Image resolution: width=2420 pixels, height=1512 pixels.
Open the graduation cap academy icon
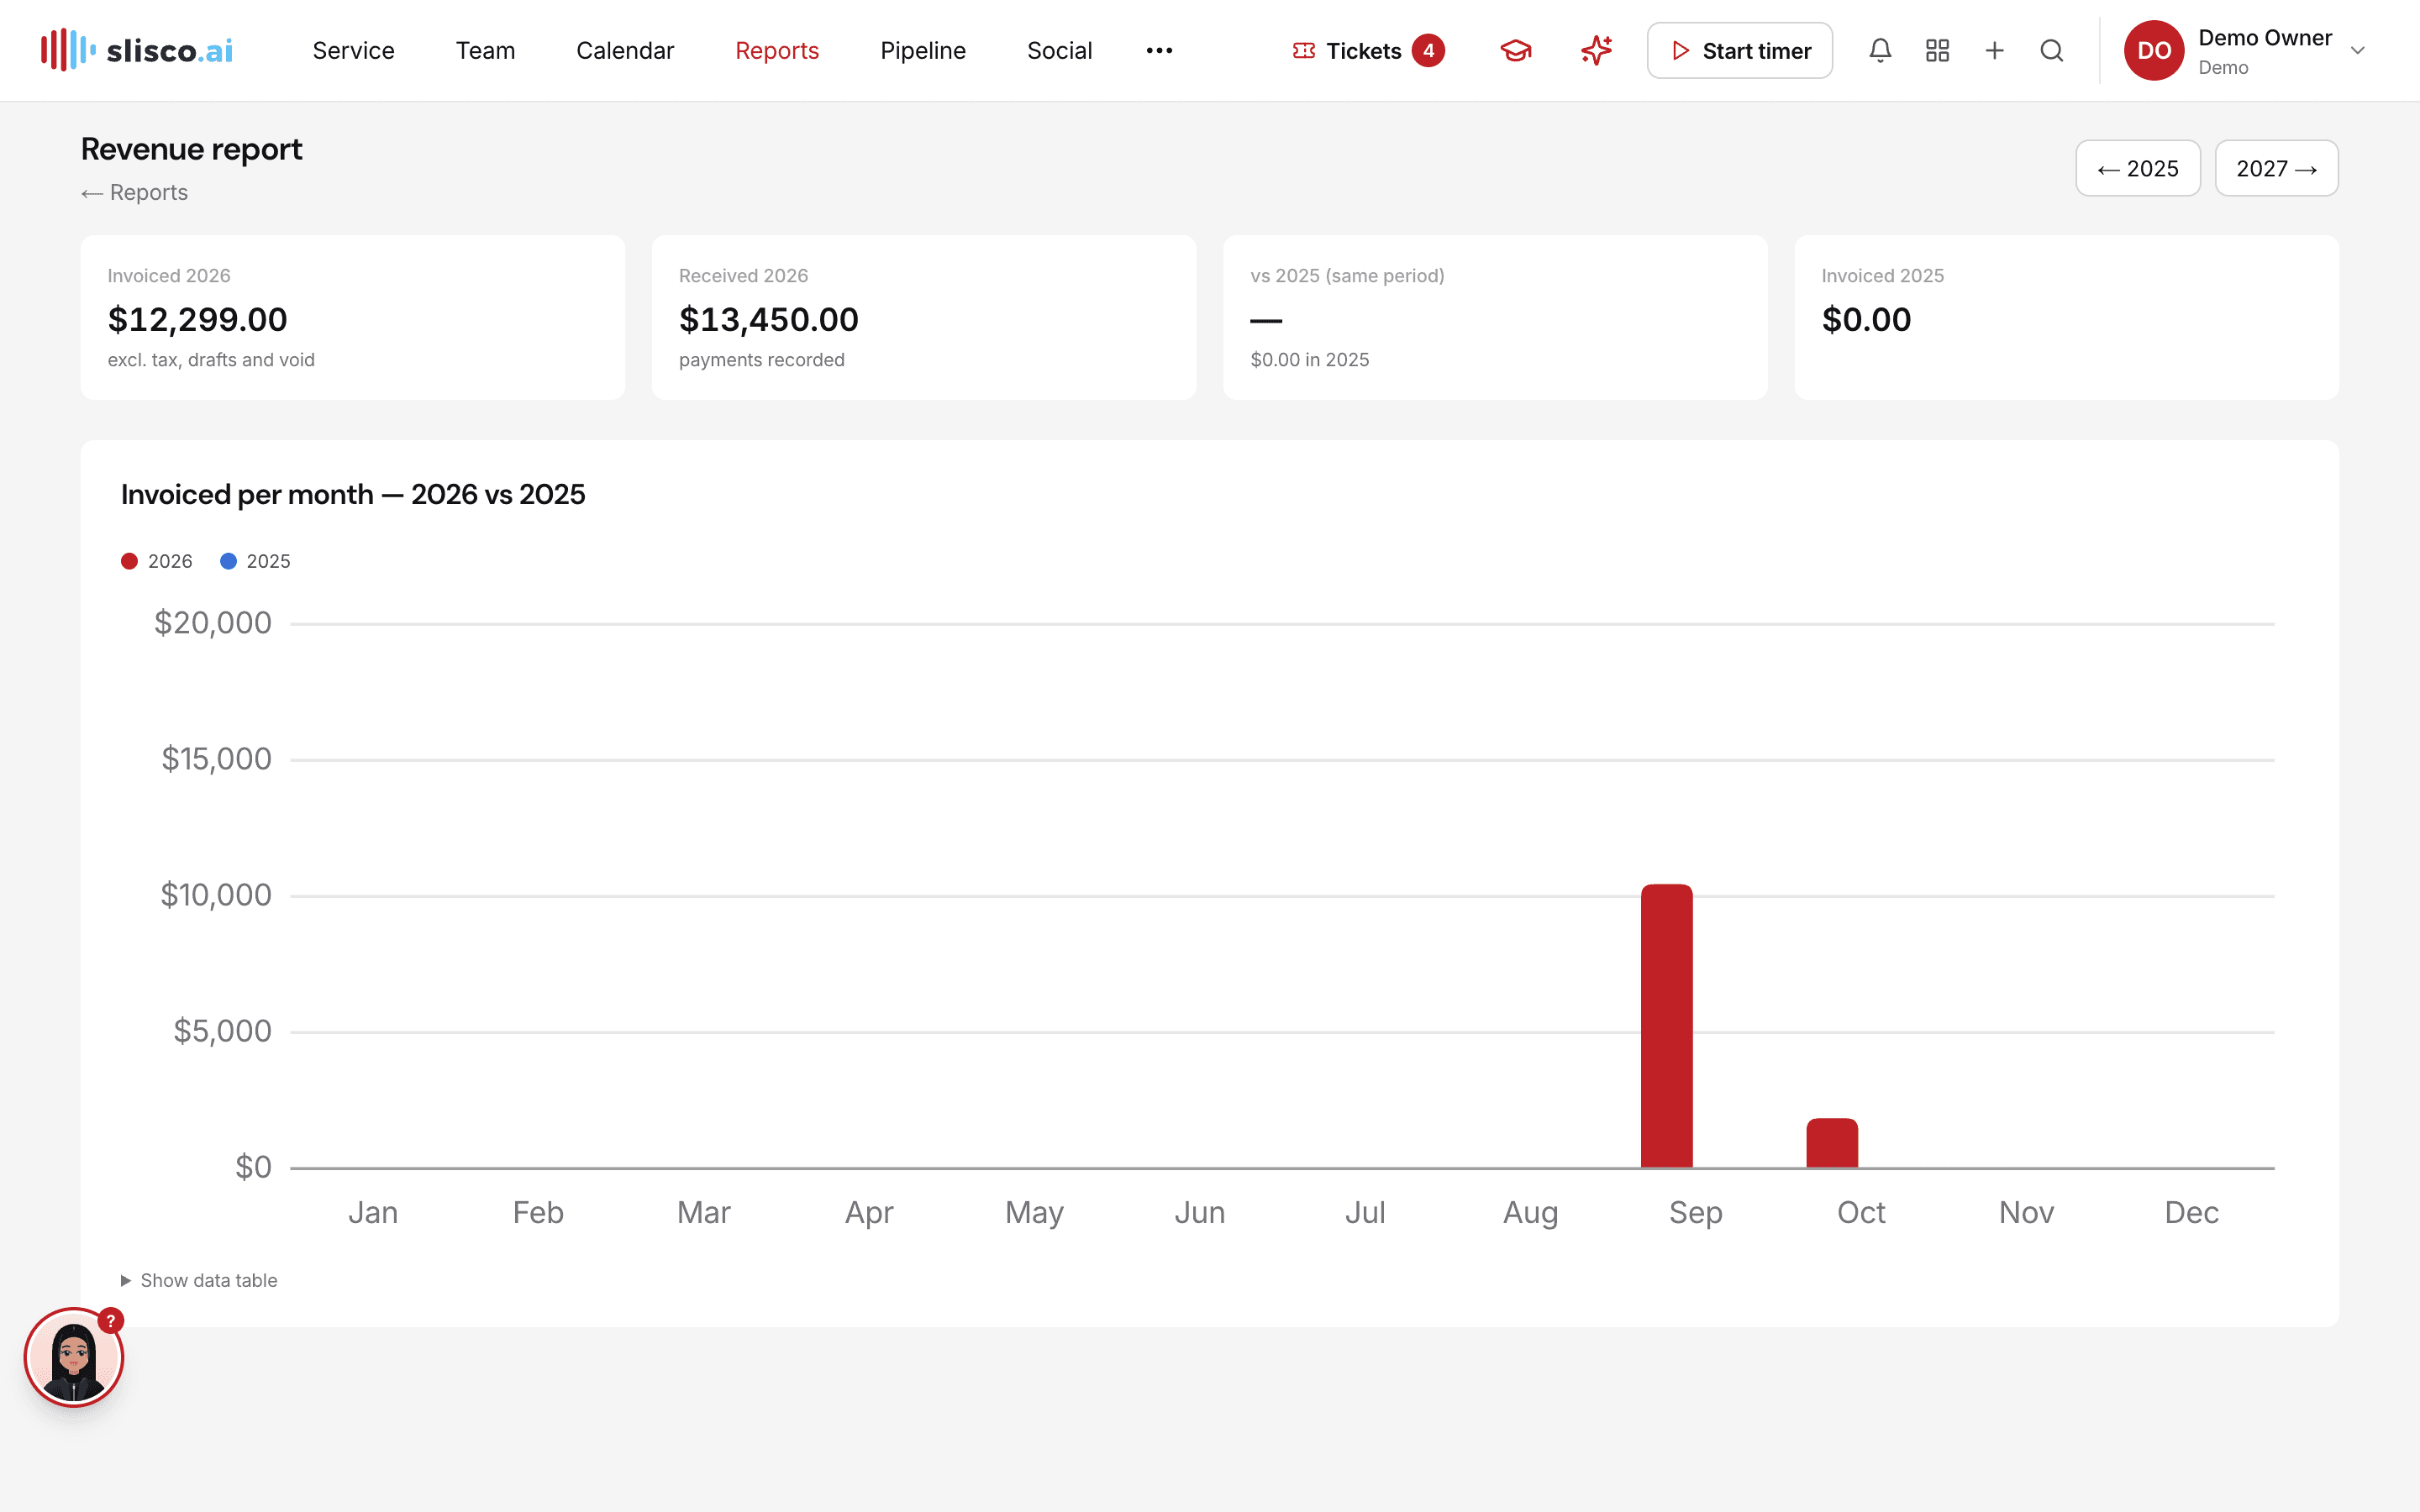[1516, 50]
